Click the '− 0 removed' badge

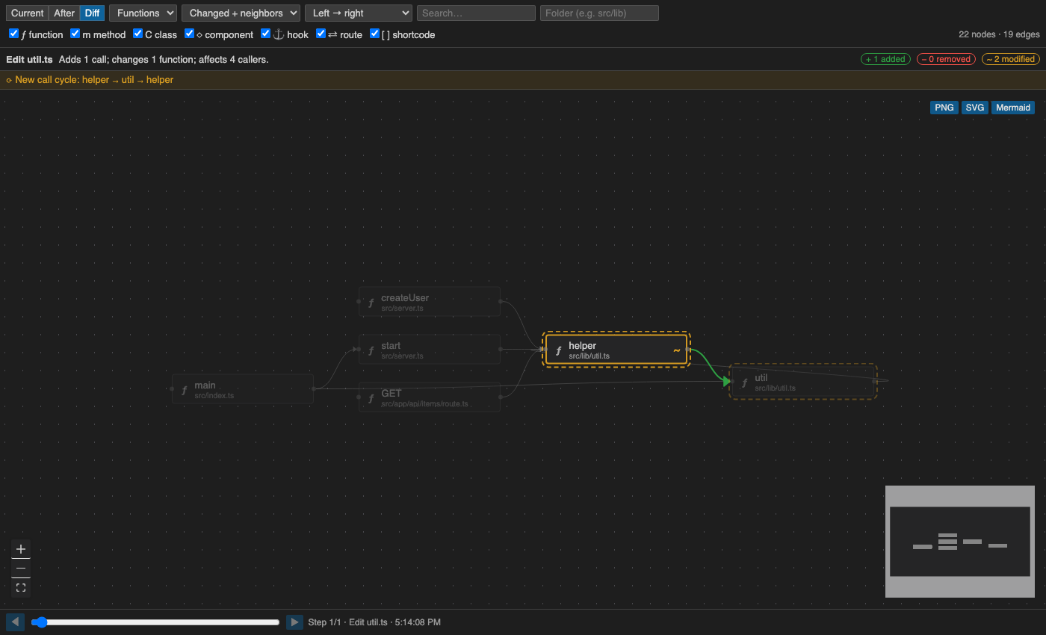[946, 59]
